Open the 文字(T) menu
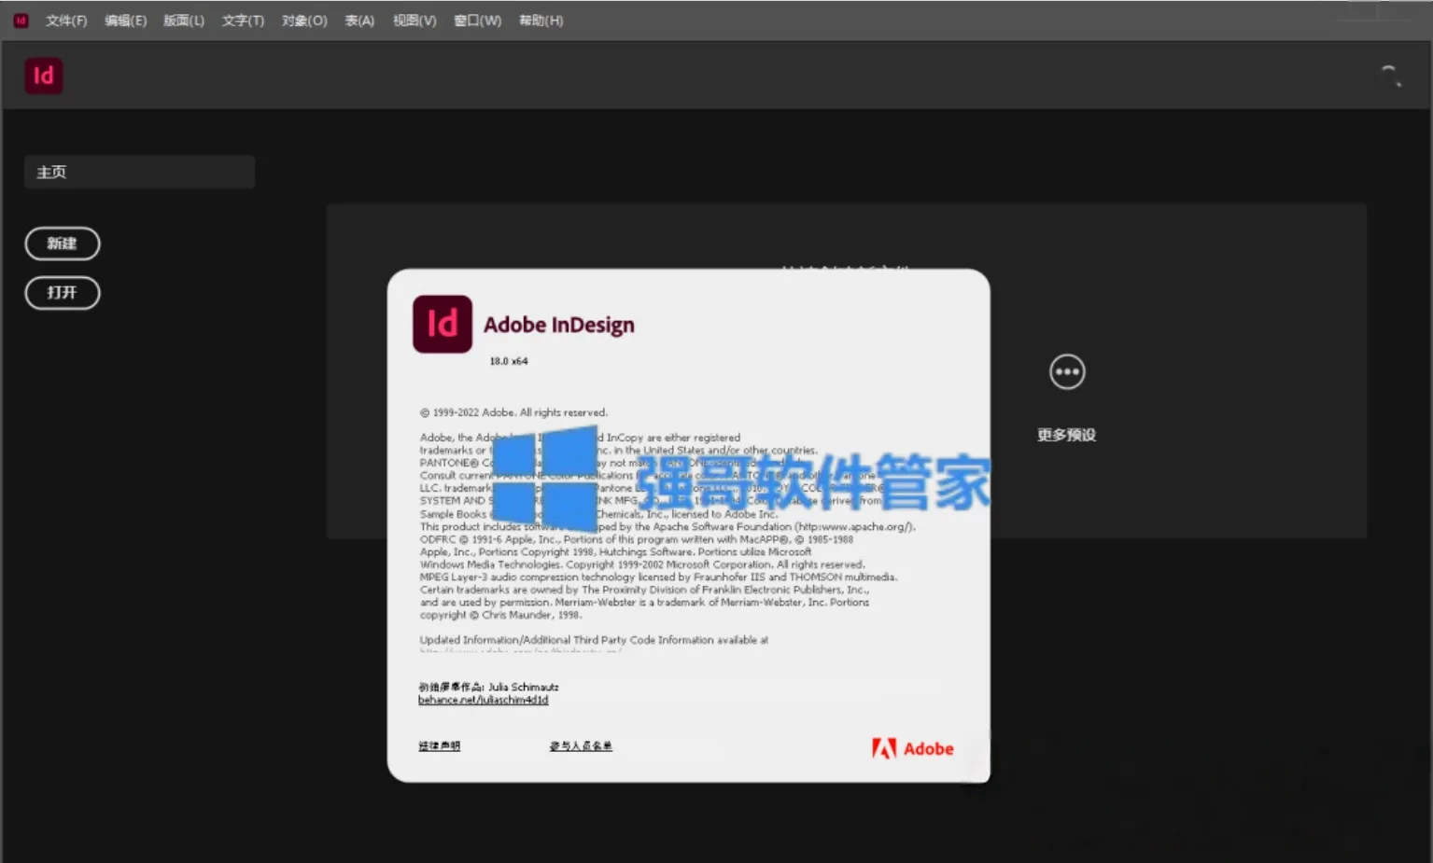This screenshot has width=1433, height=863. point(244,21)
